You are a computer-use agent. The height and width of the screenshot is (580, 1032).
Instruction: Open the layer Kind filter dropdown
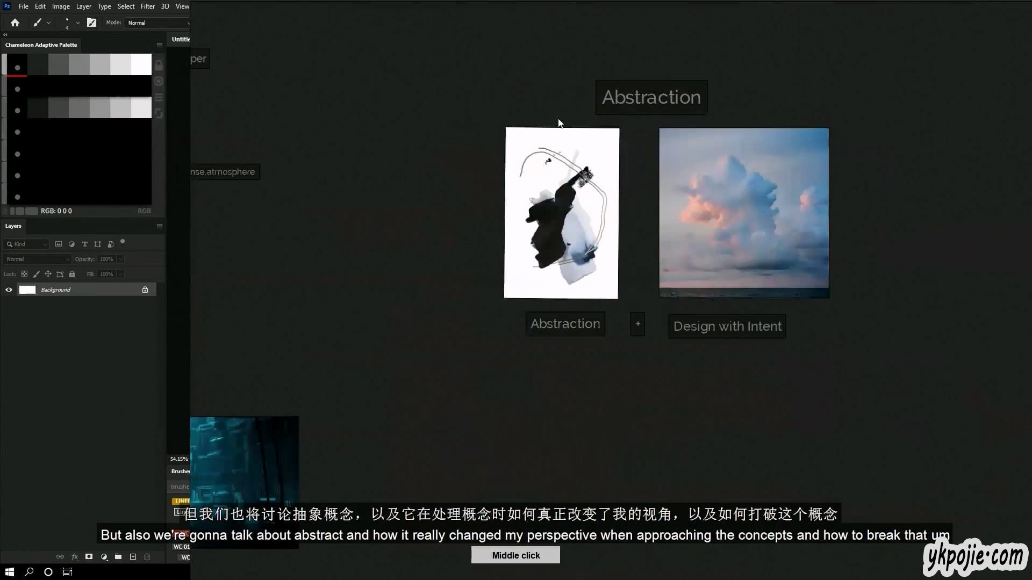[27, 244]
